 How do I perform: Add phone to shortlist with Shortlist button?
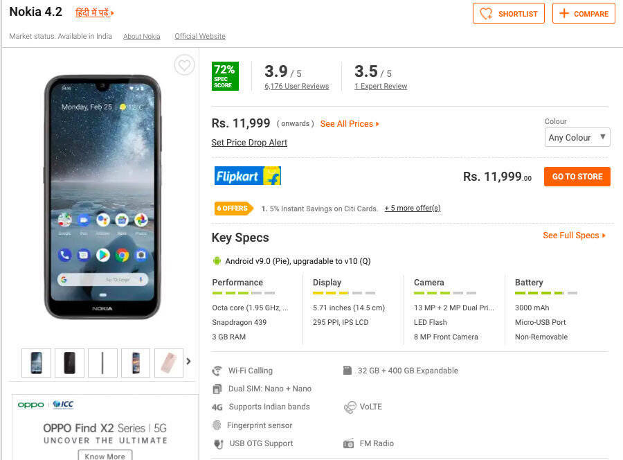pos(509,14)
